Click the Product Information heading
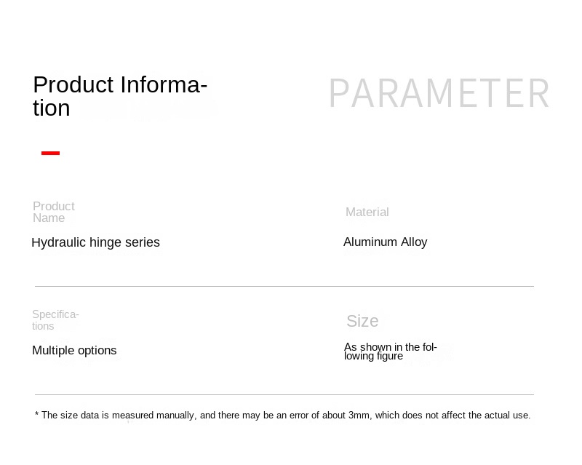582x465 pixels. click(120, 96)
